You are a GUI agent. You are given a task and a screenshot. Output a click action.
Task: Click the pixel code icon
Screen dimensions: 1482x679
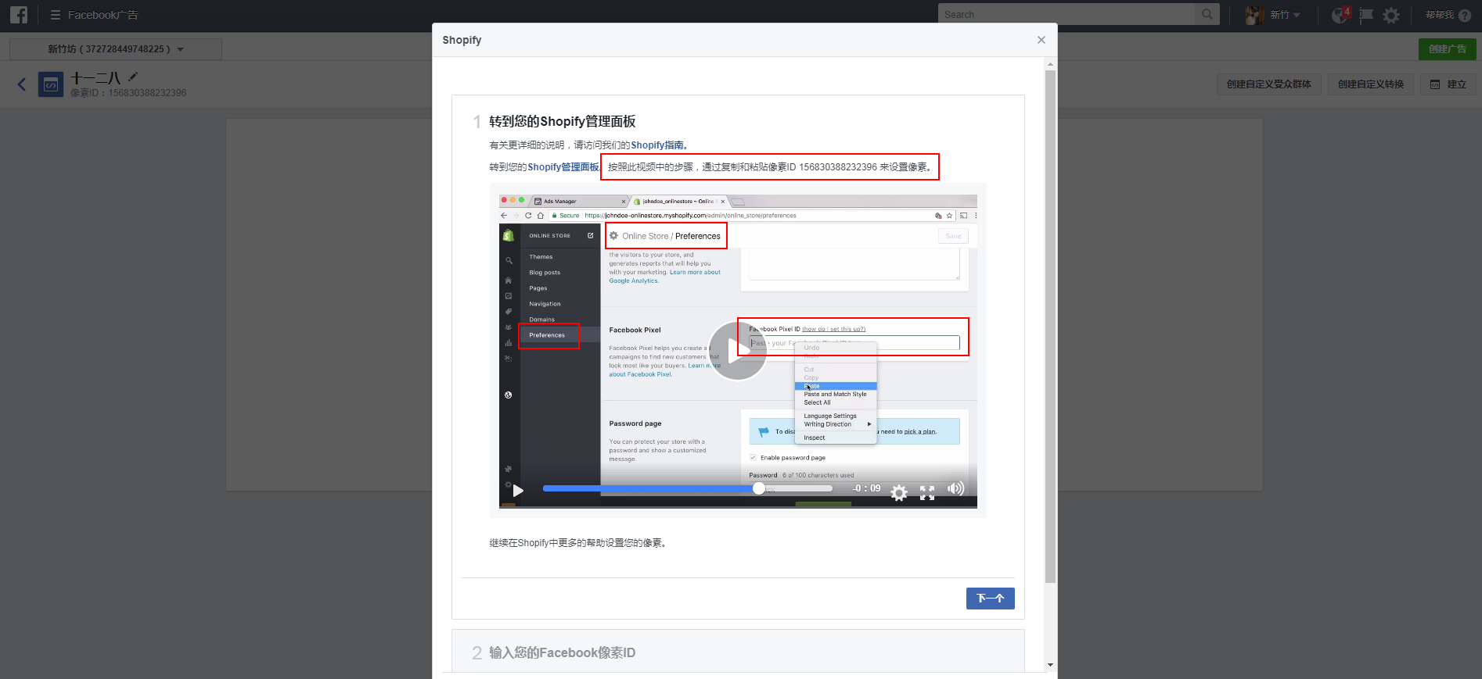click(x=51, y=84)
